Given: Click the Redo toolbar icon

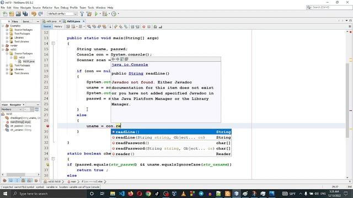Looking at the screenshot, I should tap(40, 14).
